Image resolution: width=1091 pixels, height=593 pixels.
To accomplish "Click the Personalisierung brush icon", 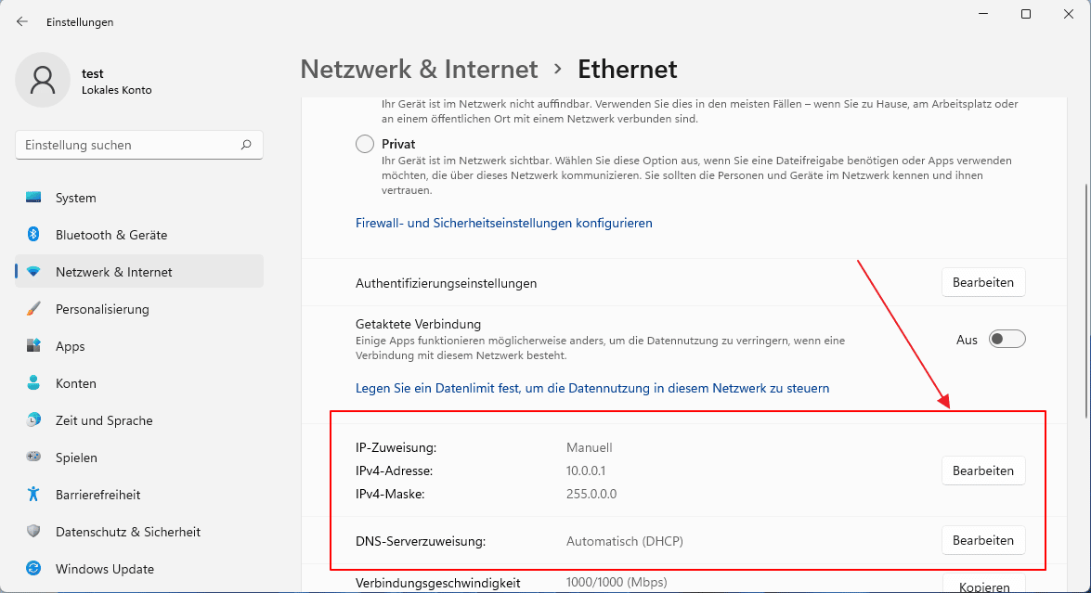I will (33, 309).
